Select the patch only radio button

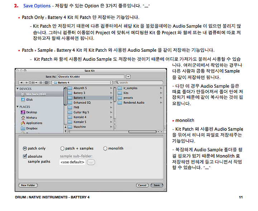click(25, 148)
